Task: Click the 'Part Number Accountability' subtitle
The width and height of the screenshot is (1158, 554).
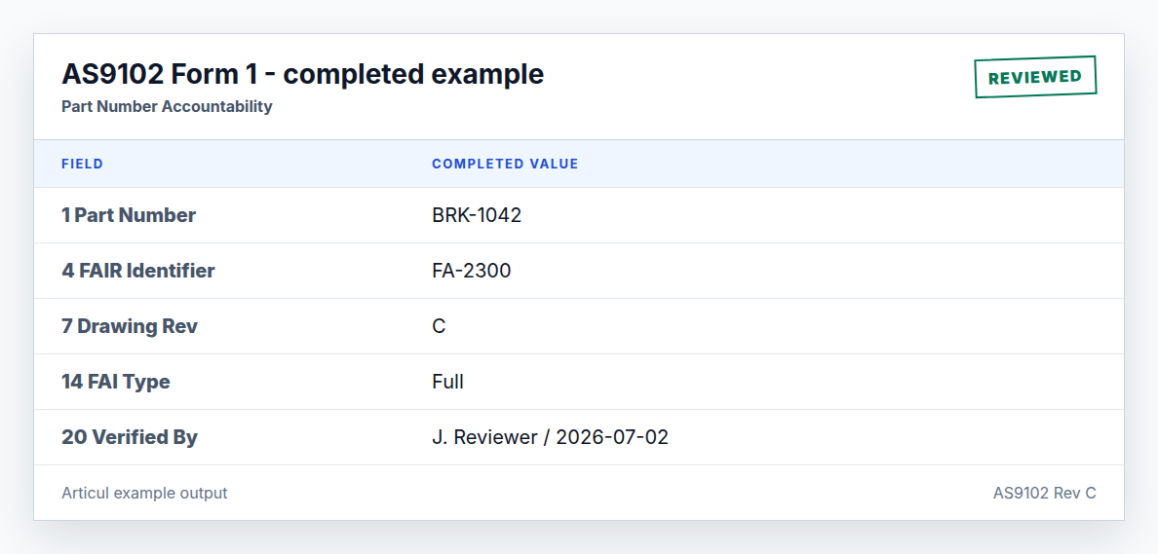Action: (167, 106)
